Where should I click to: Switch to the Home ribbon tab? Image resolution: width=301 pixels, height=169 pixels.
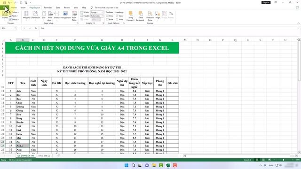[14, 8]
